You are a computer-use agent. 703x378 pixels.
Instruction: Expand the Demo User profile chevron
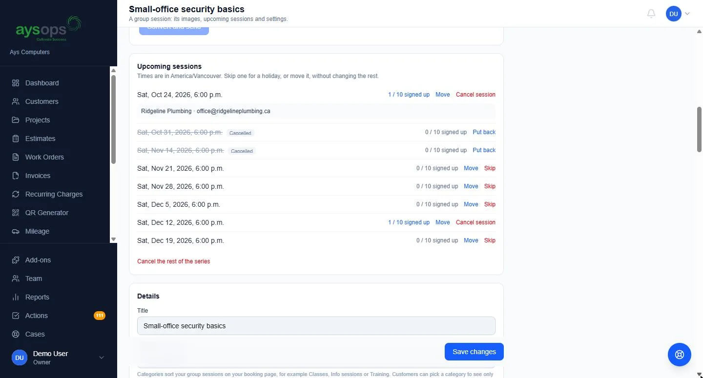coord(102,358)
